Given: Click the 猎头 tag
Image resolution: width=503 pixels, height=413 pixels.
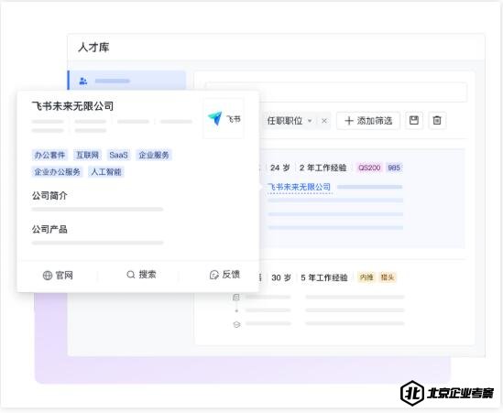Looking at the screenshot, I should (388, 277).
